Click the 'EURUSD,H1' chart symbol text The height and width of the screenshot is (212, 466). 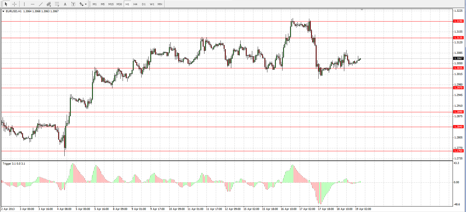pos(14,11)
